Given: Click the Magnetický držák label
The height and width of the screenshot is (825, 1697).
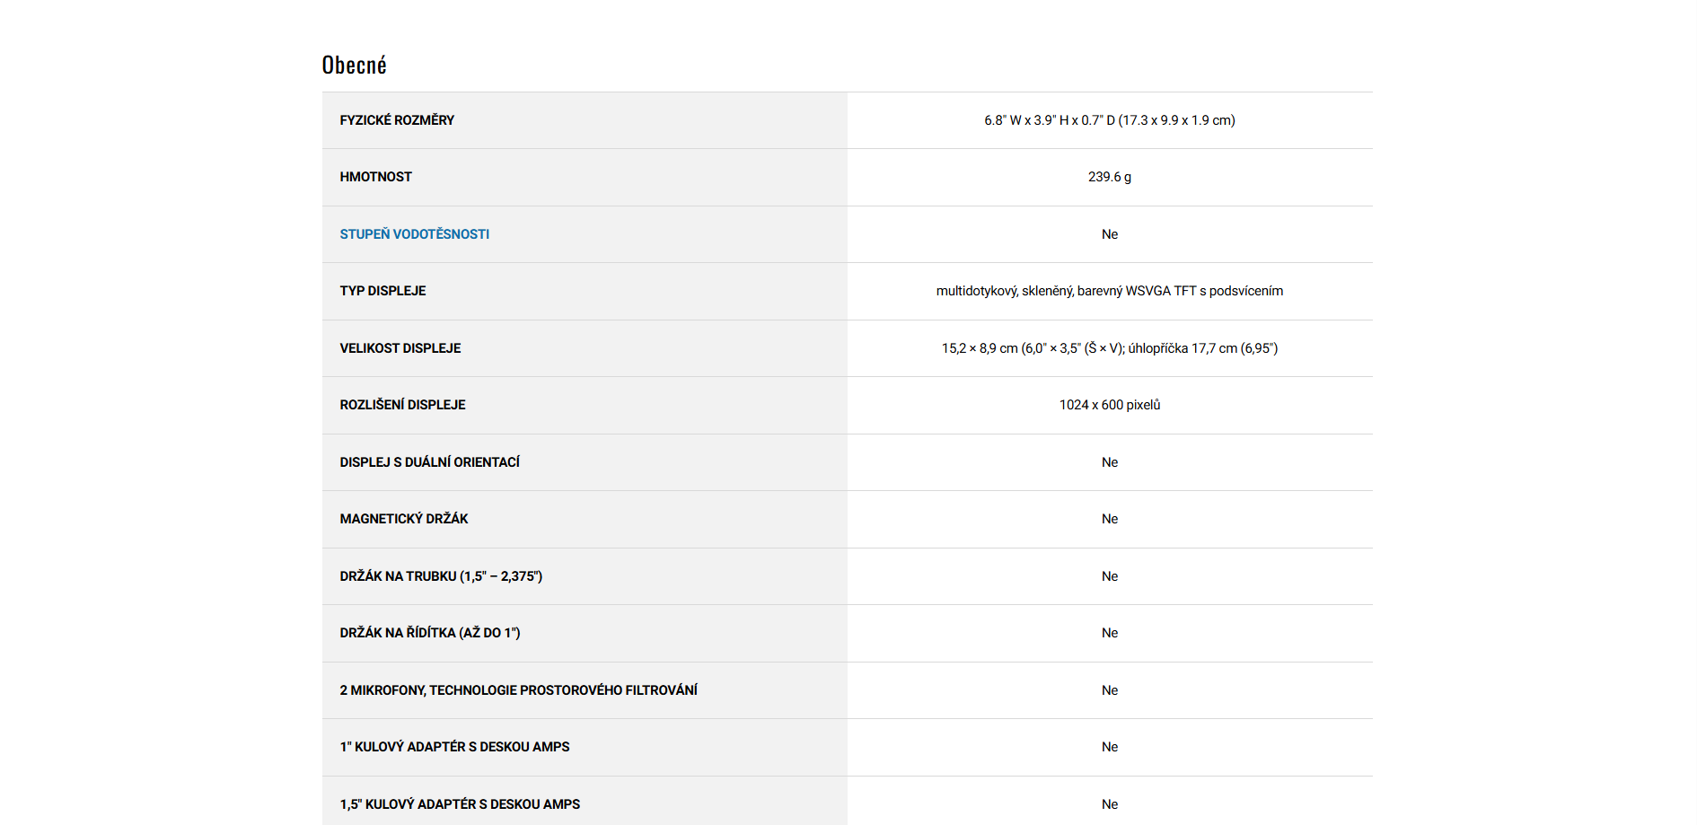Looking at the screenshot, I should pos(403,519).
